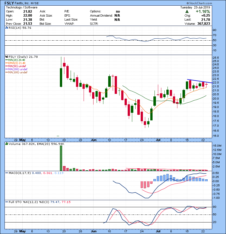Click the StockCharts.com watermark text

coord(199,3)
